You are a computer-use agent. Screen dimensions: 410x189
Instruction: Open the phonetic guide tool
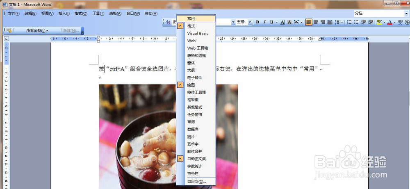pyautogui.click(x=400, y=22)
